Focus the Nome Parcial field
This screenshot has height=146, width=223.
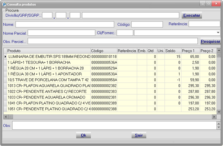point(61,33)
